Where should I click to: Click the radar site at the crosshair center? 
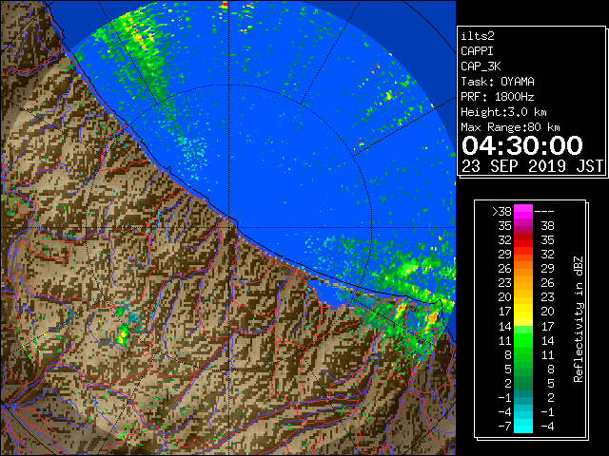[228, 227]
